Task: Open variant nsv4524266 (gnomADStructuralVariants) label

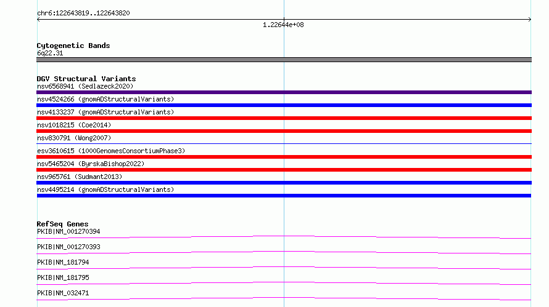Action: (105, 99)
